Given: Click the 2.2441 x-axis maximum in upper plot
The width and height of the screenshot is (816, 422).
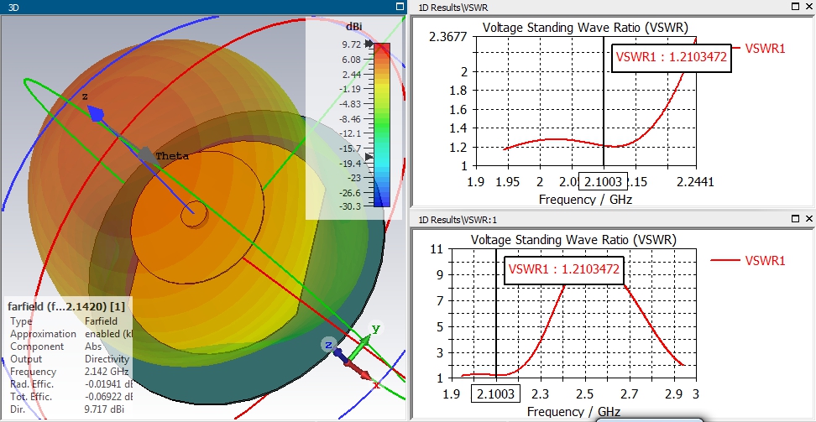Looking at the screenshot, I should [x=694, y=181].
